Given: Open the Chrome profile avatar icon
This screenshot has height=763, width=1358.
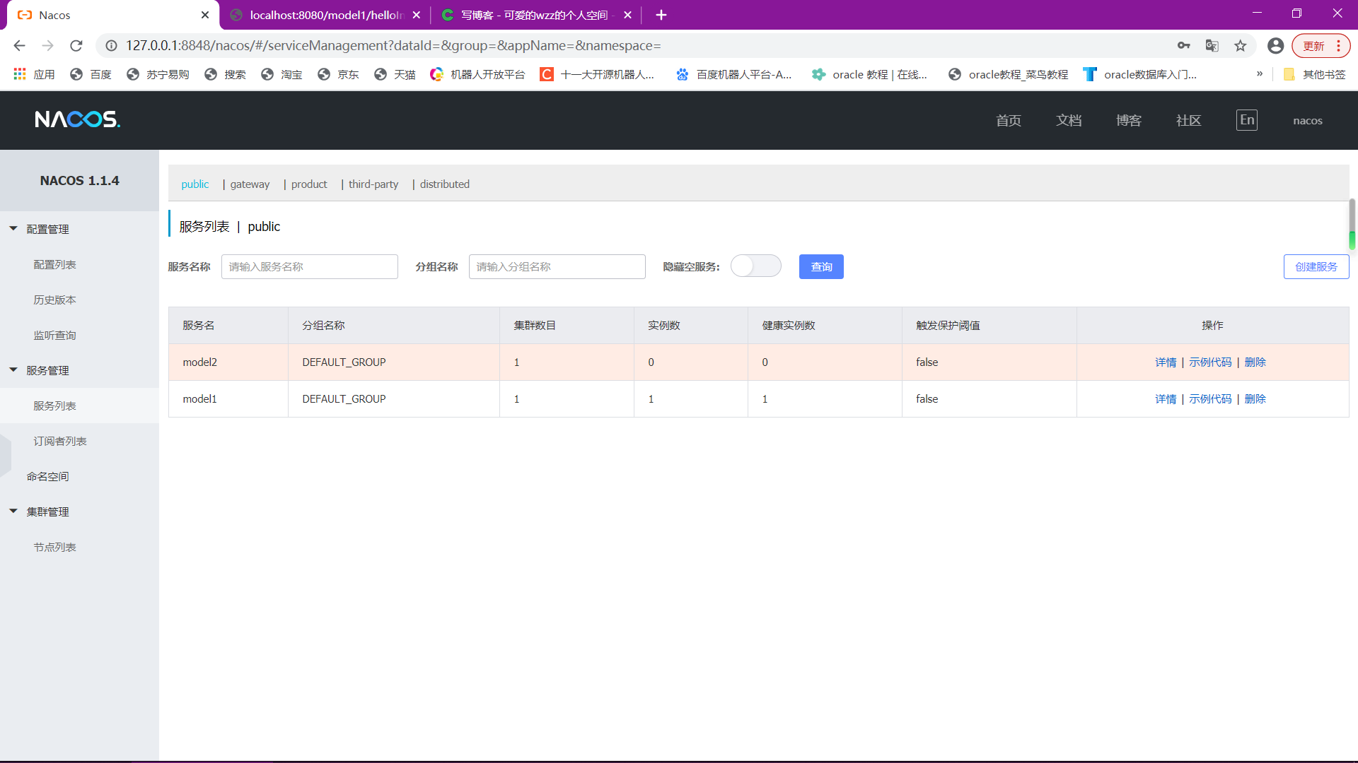Looking at the screenshot, I should (1275, 46).
